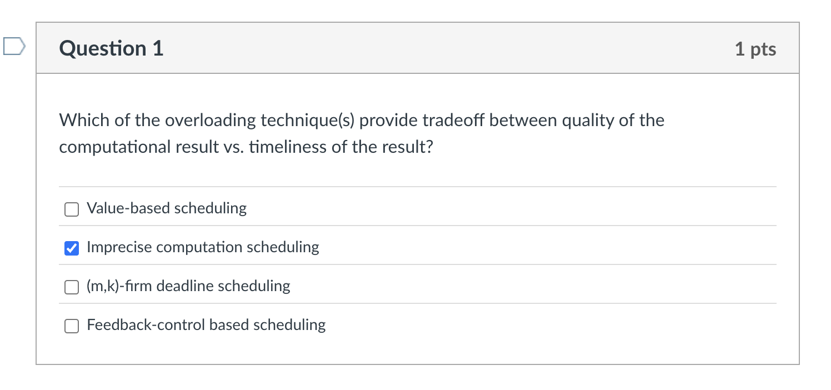Image resolution: width=831 pixels, height=390 pixels.
Task: Click the Feedback-control based scheduling label
Action: [x=206, y=325]
